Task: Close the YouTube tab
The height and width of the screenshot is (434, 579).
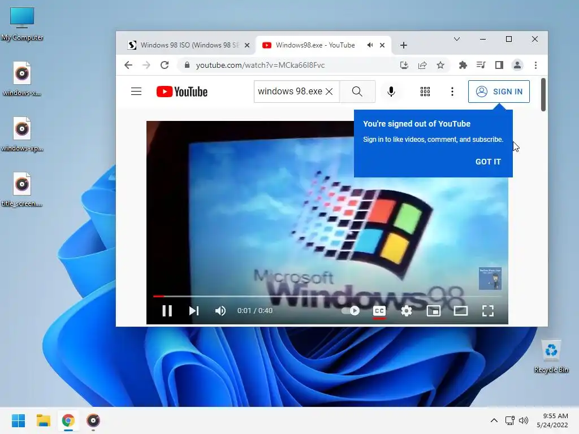Action: pyautogui.click(x=382, y=45)
